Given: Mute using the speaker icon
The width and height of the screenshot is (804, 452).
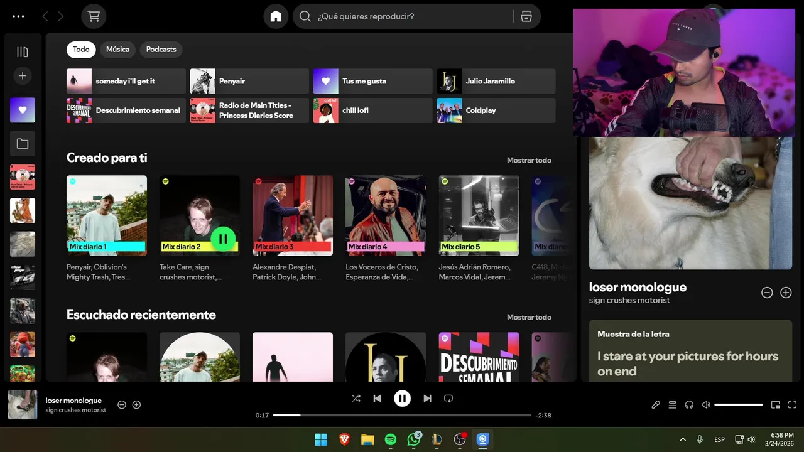Looking at the screenshot, I should pyautogui.click(x=705, y=405).
